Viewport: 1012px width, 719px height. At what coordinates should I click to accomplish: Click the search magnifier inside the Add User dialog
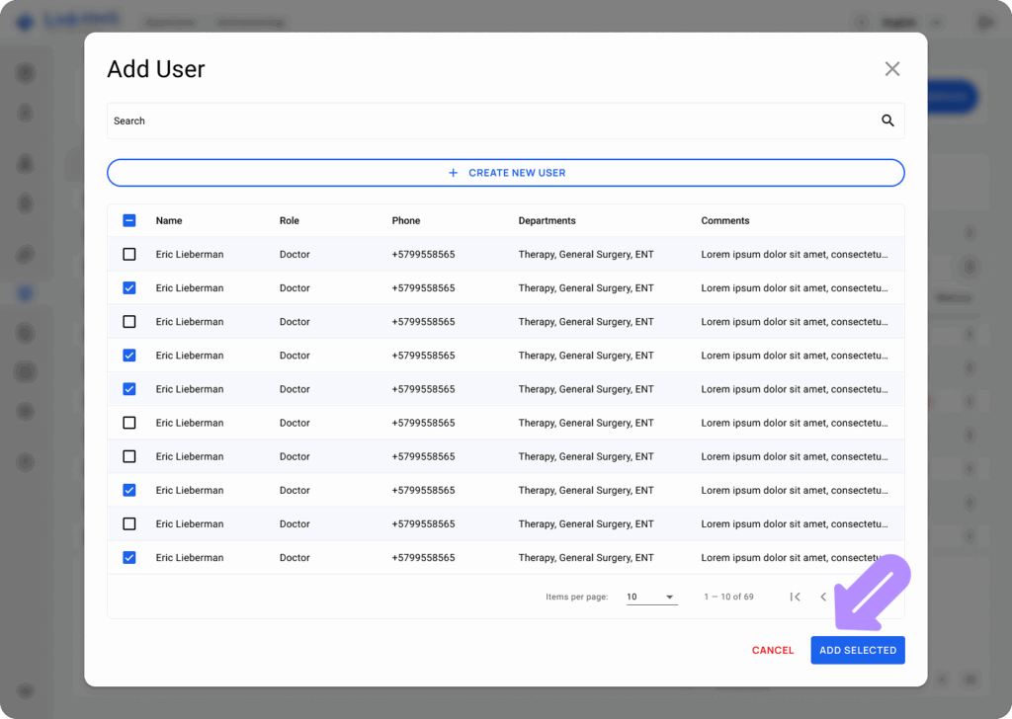tap(886, 120)
